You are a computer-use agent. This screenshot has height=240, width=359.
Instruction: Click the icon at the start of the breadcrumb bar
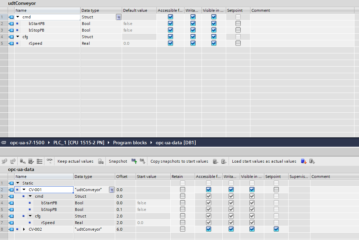(3, 143)
